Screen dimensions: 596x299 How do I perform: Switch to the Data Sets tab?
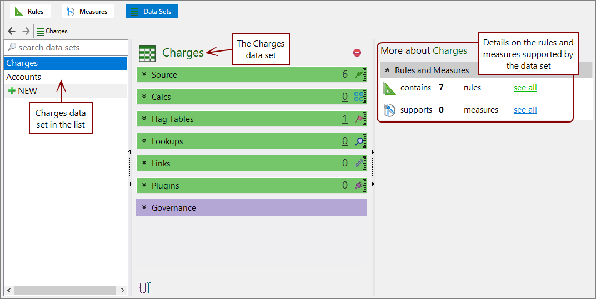(152, 12)
